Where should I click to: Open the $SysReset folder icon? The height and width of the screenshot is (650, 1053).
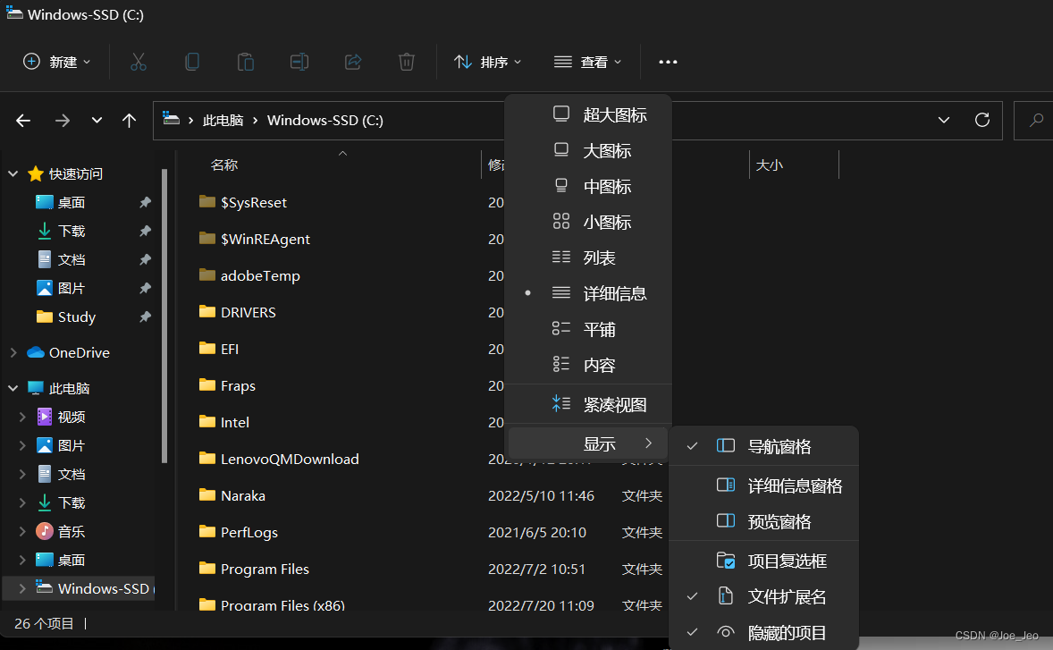tap(207, 202)
